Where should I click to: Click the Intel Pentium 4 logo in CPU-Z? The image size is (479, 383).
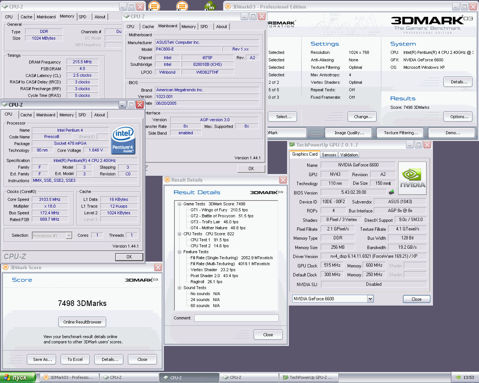click(x=123, y=140)
